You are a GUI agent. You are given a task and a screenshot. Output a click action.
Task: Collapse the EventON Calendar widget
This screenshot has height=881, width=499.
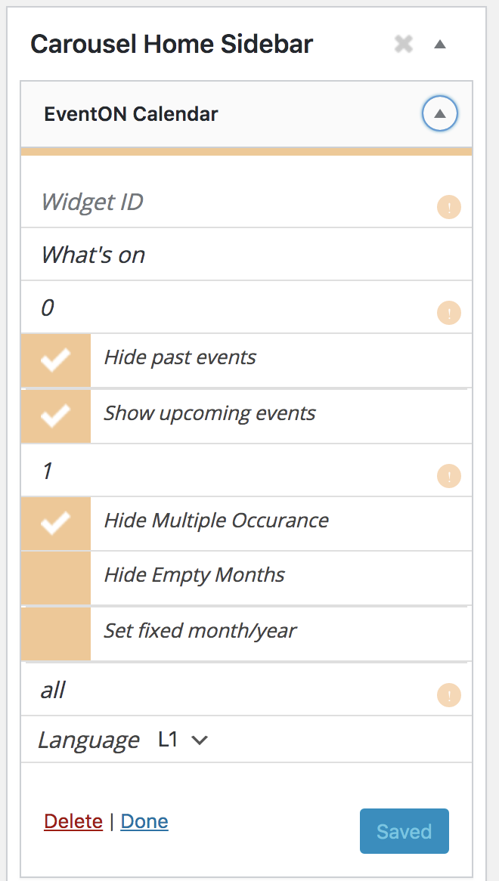point(440,115)
